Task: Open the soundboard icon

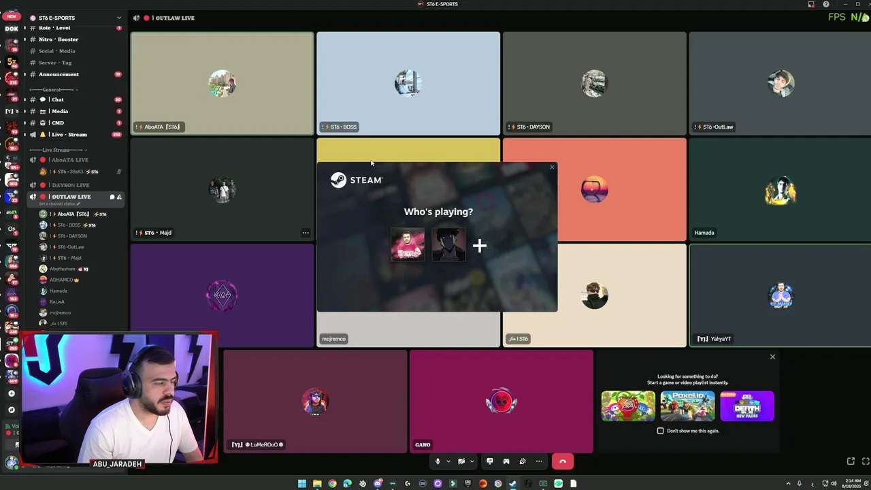Action: (x=523, y=461)
